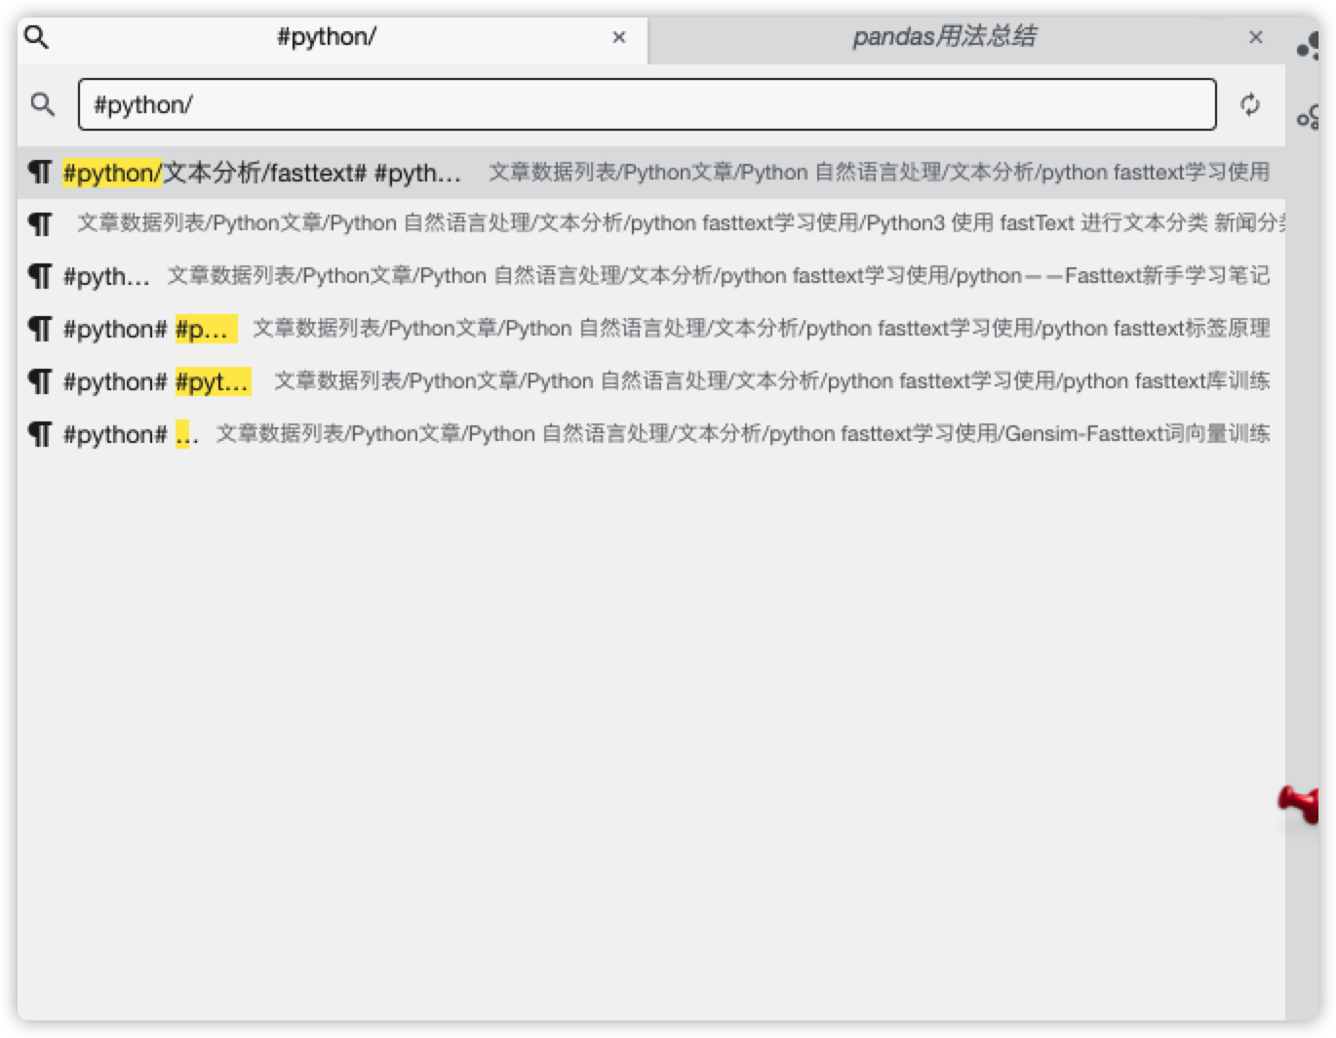Open the top sidebar icon at right edge
Screen dimensions: 1336x1038
tap(1309, 46)
